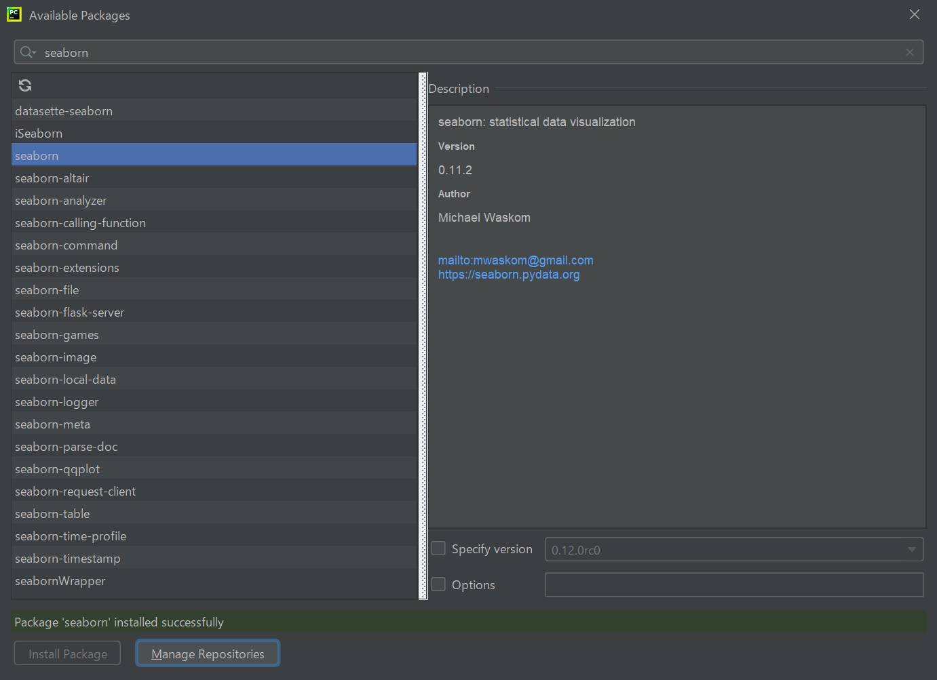Click the 'statistical data visualization' description text
This screenshot has height=680, width=937.
[x=562, y=122]
